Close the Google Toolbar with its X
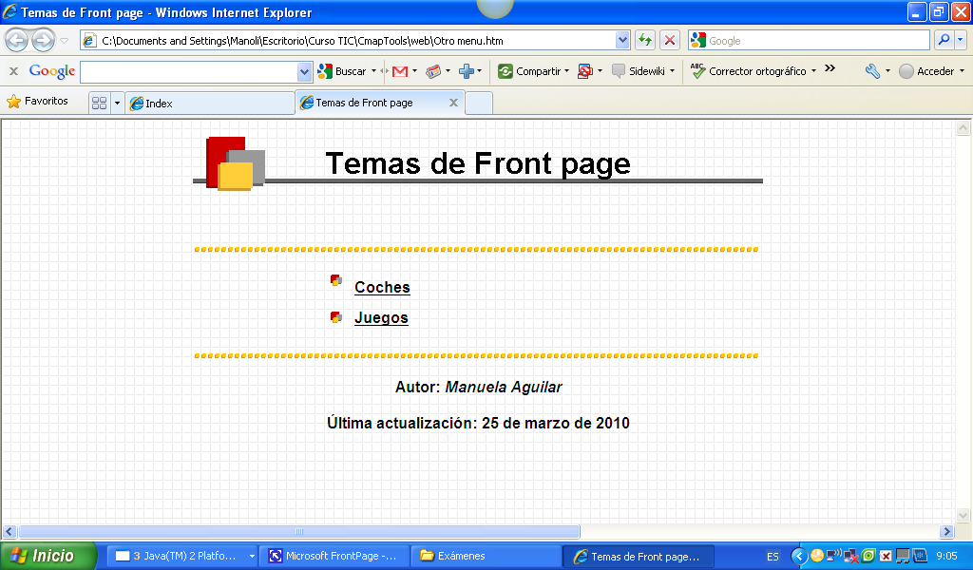Image resolution: width=973 pixels, height=570 pixels. click(x=13, y=71)
